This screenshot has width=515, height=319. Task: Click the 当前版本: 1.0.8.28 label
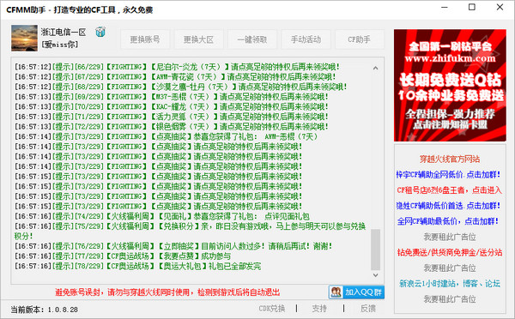(45, 310)
